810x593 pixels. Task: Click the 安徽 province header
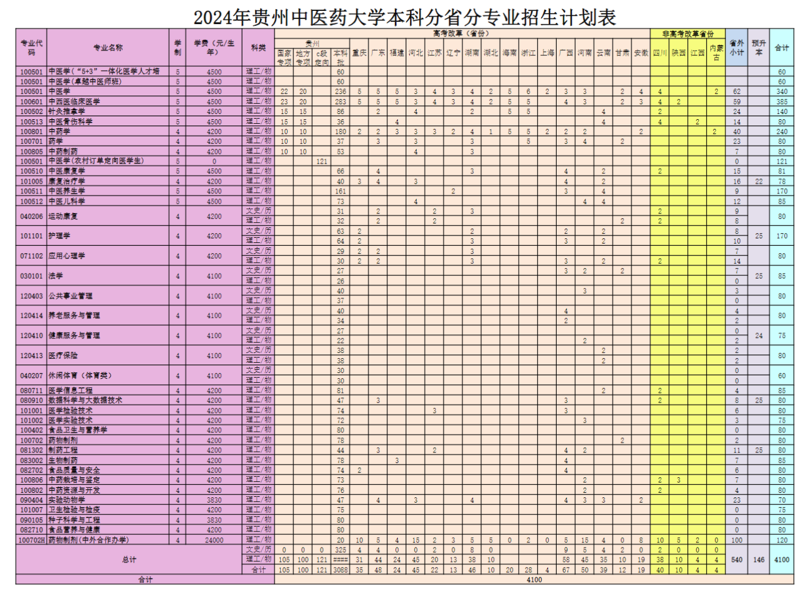tap(641, 53)
